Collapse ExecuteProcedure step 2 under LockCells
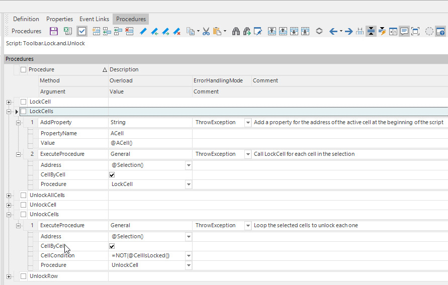Image resolution: width=448 pixels, height=285 pixels. pyautogui.click(x=18, y=154)
